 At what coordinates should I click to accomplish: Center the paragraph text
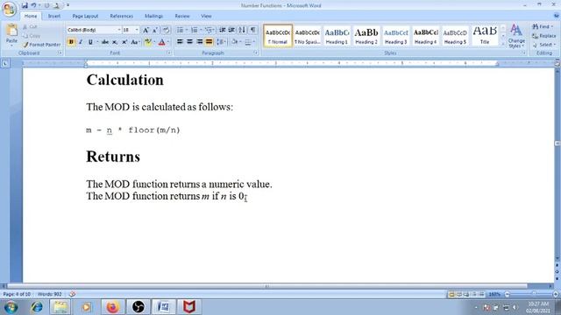pos(189,42)
